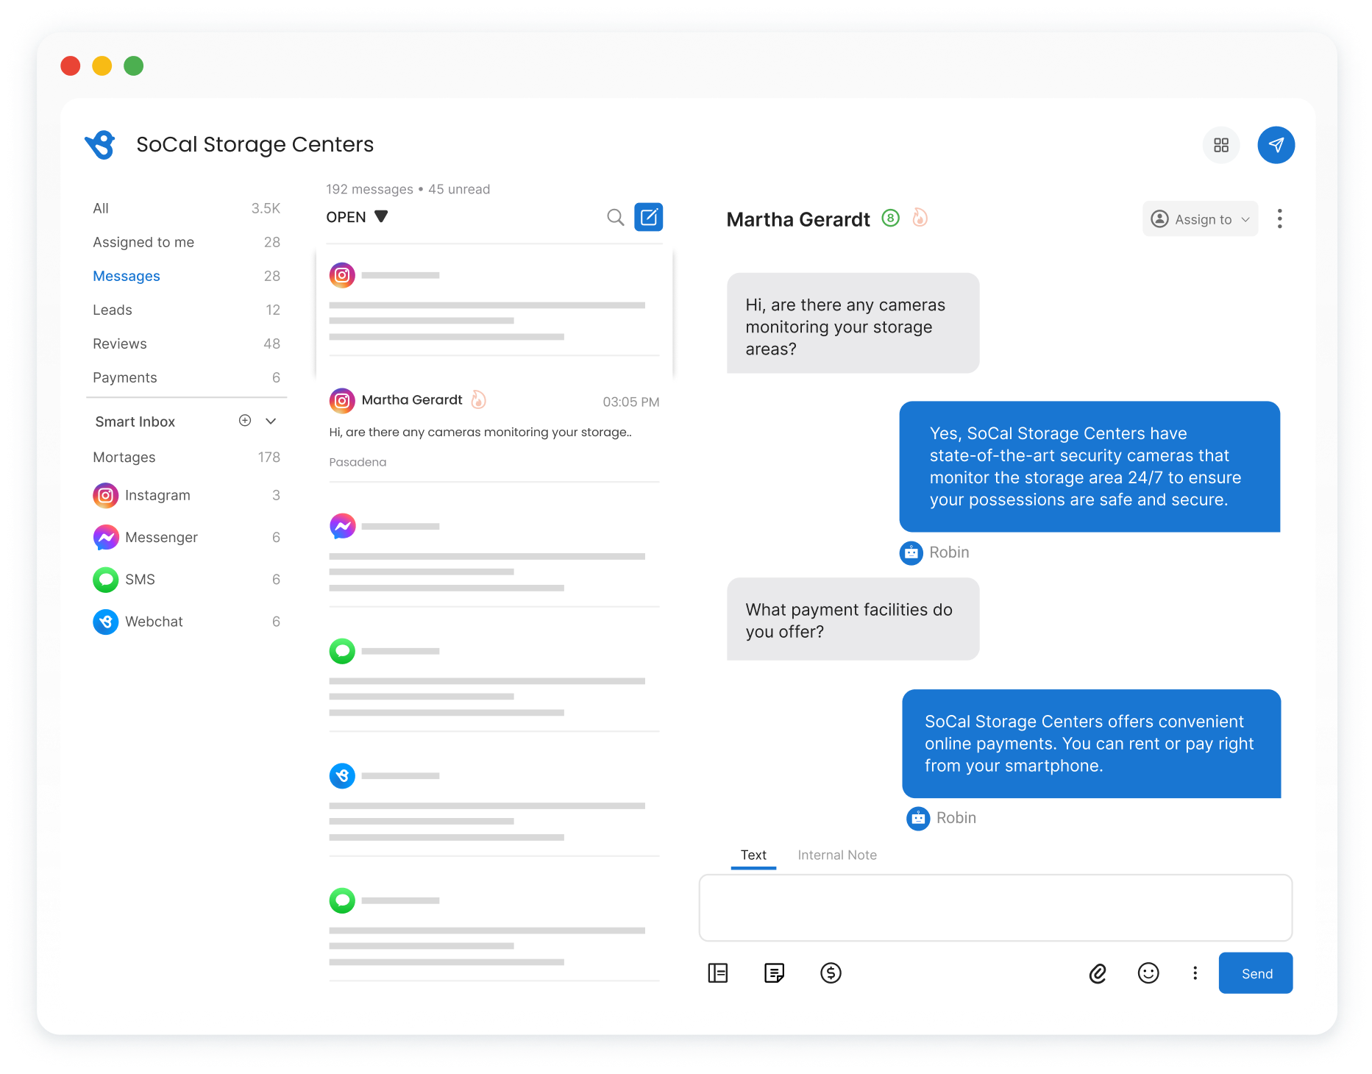1372x1074 pixels.
Task: Click Martha Gerardt's green status badge
Action: pos(890,218)
